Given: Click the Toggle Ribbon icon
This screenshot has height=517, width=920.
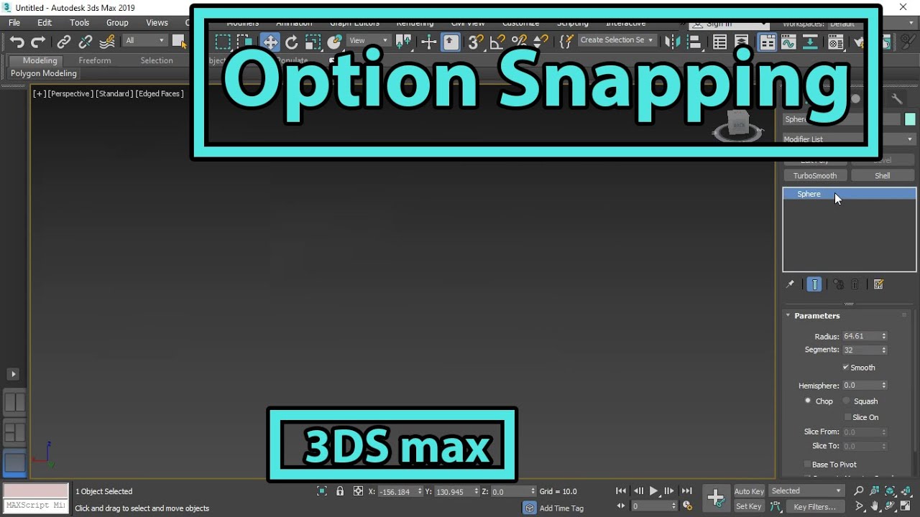Looking at the screenshot, I should (768, 42).
